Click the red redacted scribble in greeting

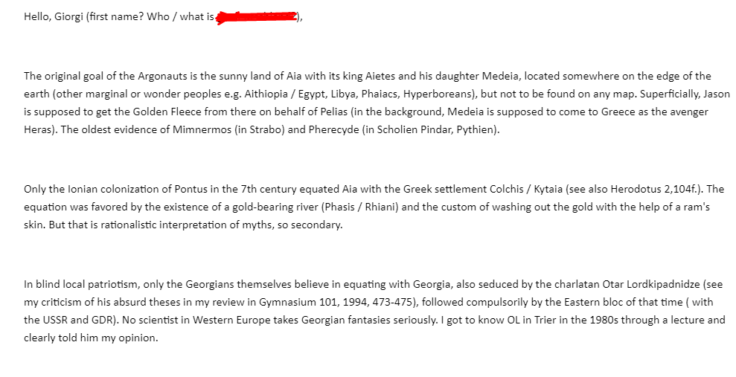pyautogui.click(x=257, y=17)
